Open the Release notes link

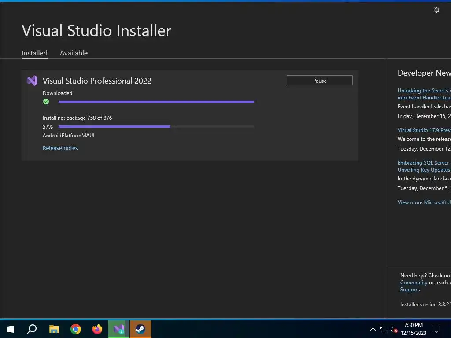(60, 148)
